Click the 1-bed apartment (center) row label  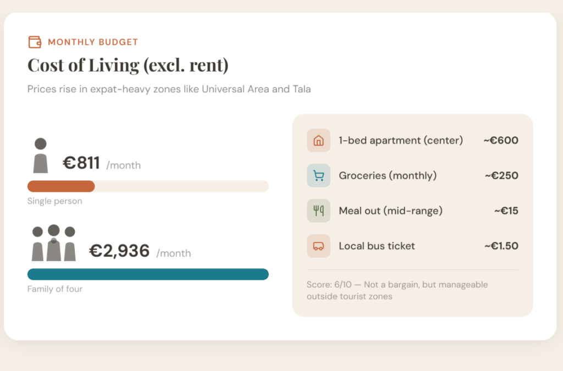click(x=401, y=141)
